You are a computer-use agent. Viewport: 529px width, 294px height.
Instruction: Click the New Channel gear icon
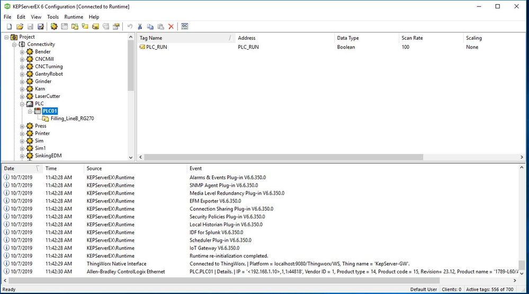53,26
